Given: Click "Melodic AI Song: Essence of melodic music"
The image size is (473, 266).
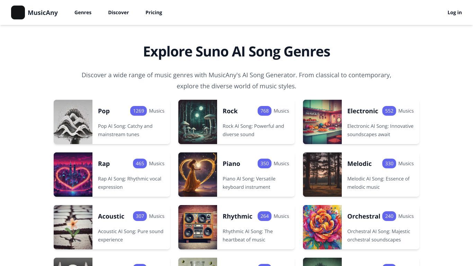Looking at the screenshot, I should tap(378, 183).
